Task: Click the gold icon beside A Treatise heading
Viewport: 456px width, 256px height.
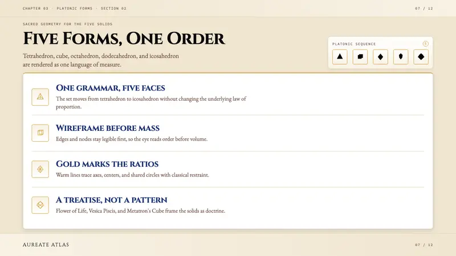Action: click(40, 205)
